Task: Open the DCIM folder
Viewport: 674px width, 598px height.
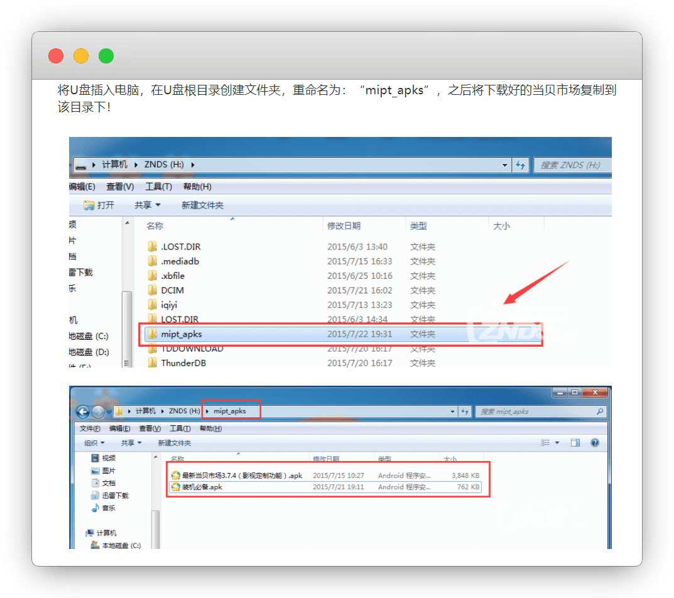Action: [x=172, y=290]
